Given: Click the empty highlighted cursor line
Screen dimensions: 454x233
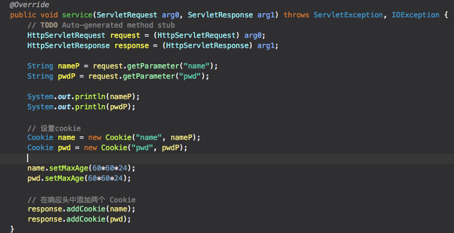Looking at the screenshot, I should tap(227, 158).
